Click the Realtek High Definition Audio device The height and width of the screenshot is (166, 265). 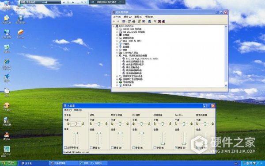pos(142,58)
